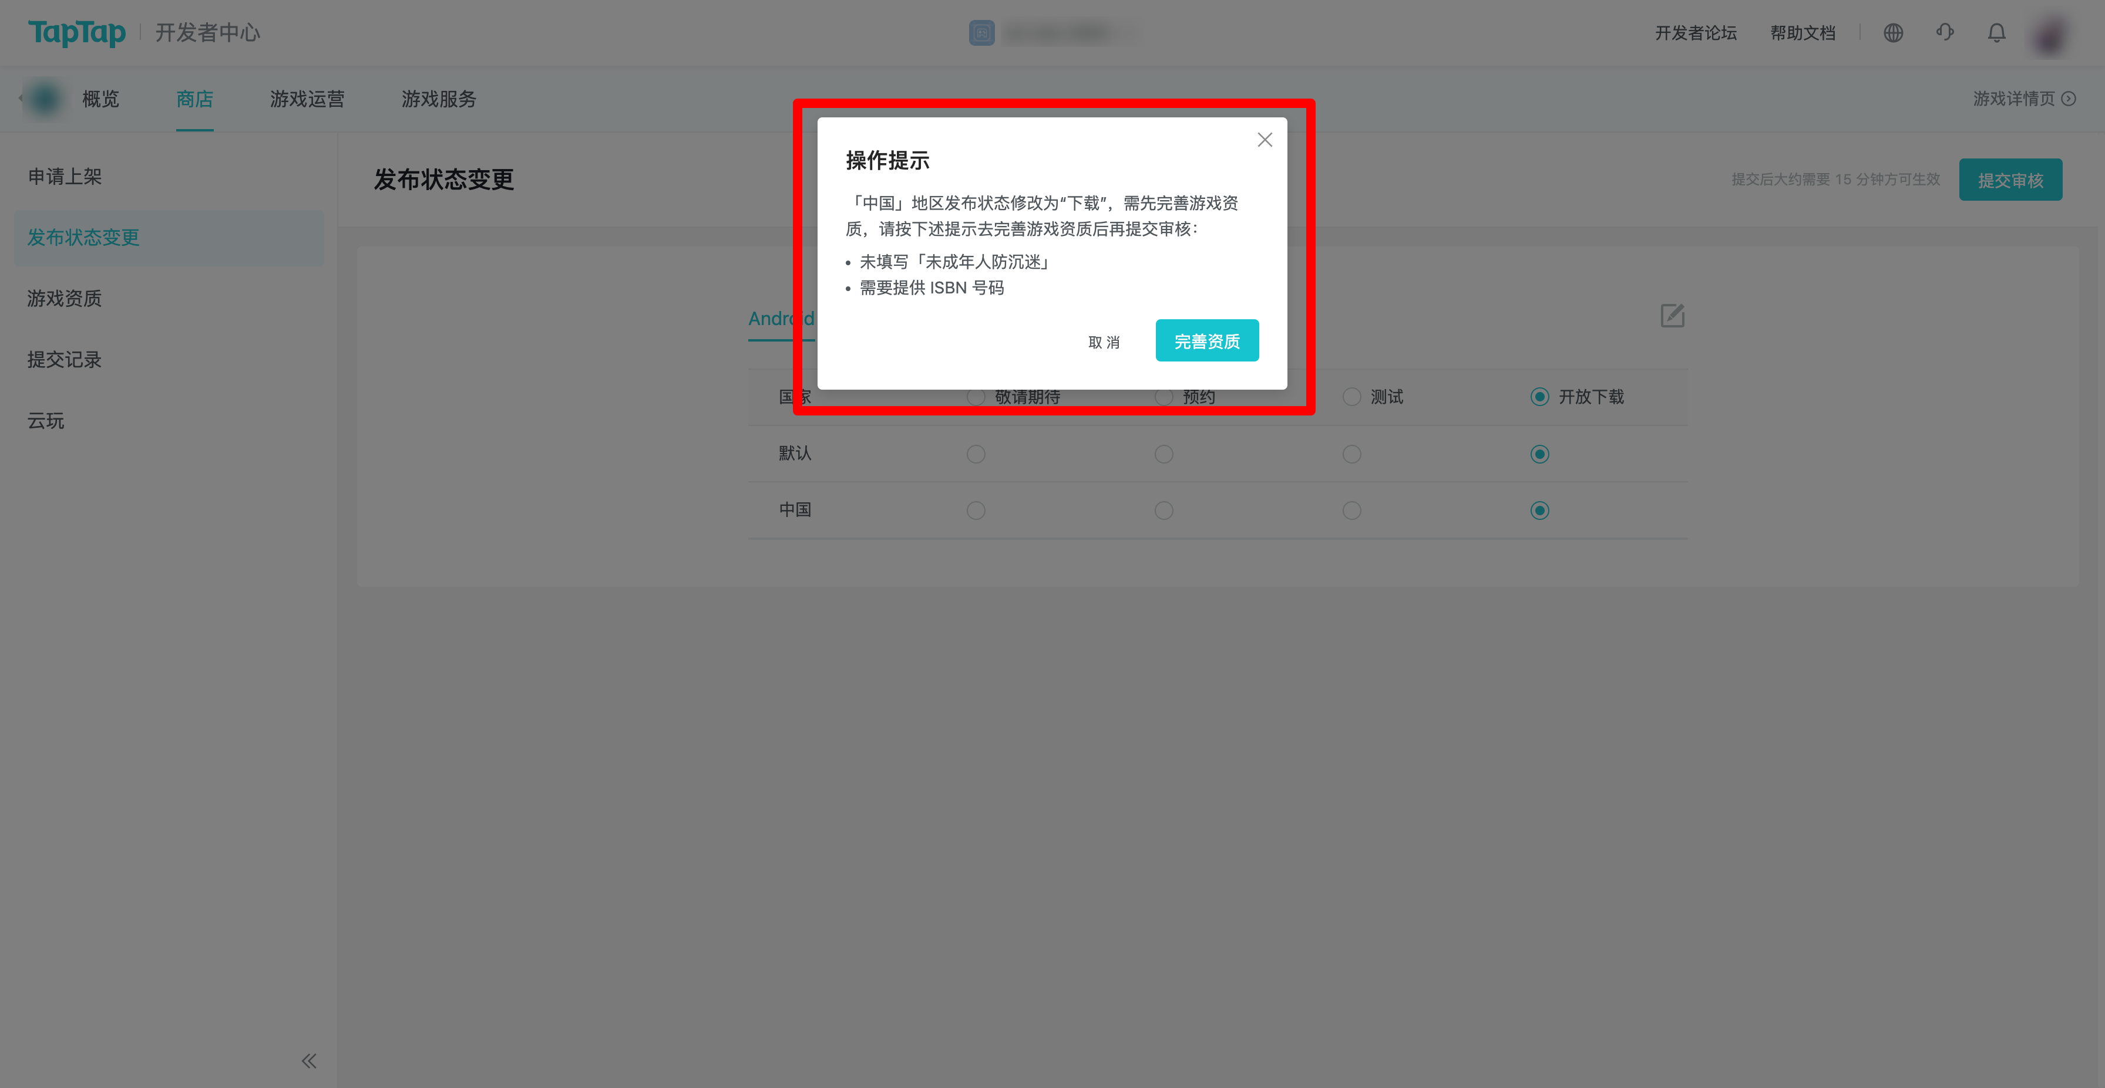Click the TapTap logo
The image size is (2105, 1088).
(77, 33)
